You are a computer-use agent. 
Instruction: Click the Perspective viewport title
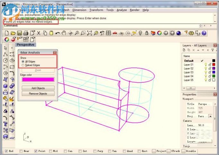click(x=25, y=45)
